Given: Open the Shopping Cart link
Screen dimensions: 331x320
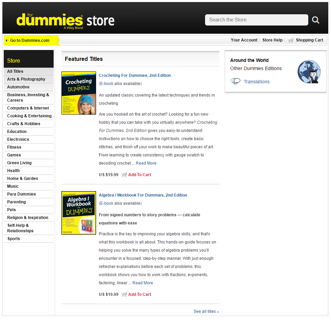Looking at the screenshot, I should 310,40.
